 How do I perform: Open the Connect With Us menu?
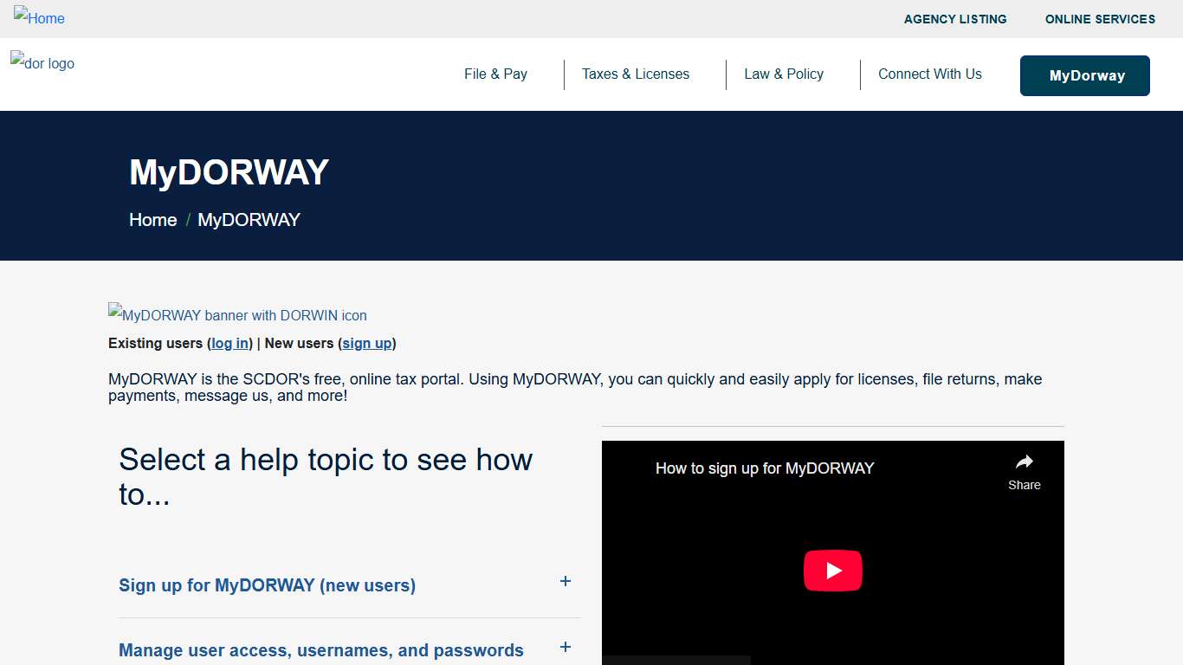point(929,74)
